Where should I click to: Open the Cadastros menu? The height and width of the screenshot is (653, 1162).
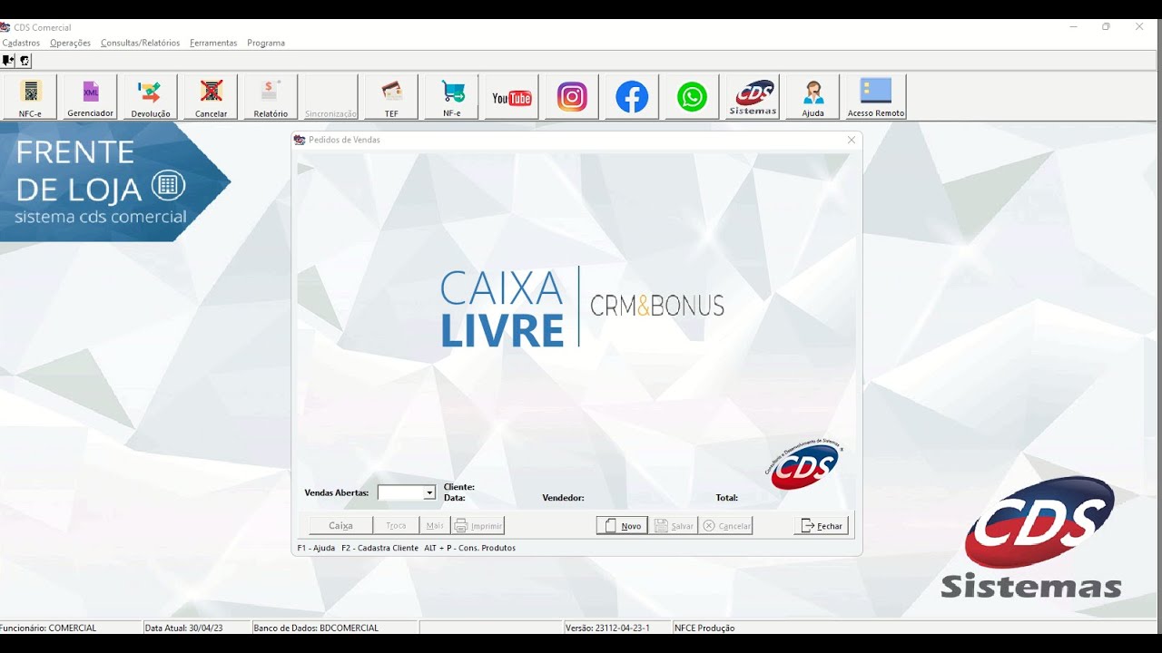tap(21, 43)
